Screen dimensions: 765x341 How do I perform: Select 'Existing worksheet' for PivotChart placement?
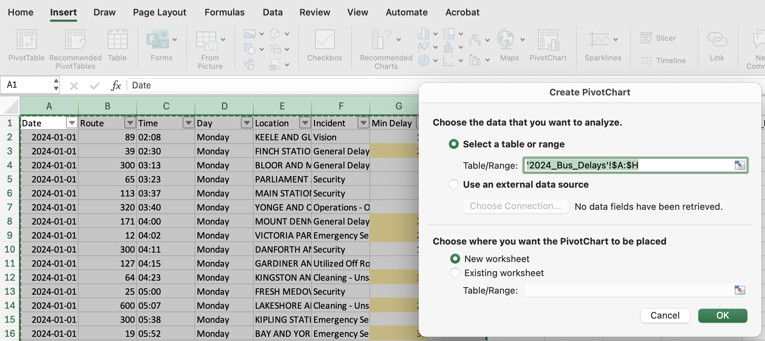pyautogui.click(x=455, y=273)
